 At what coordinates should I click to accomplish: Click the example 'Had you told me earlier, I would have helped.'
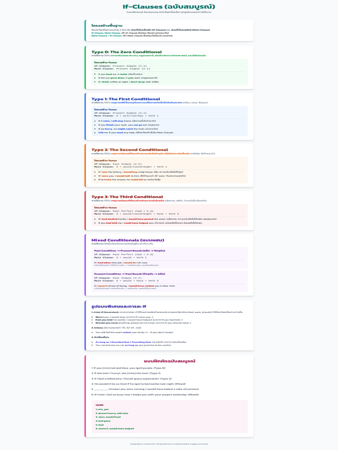click(139, 320)
